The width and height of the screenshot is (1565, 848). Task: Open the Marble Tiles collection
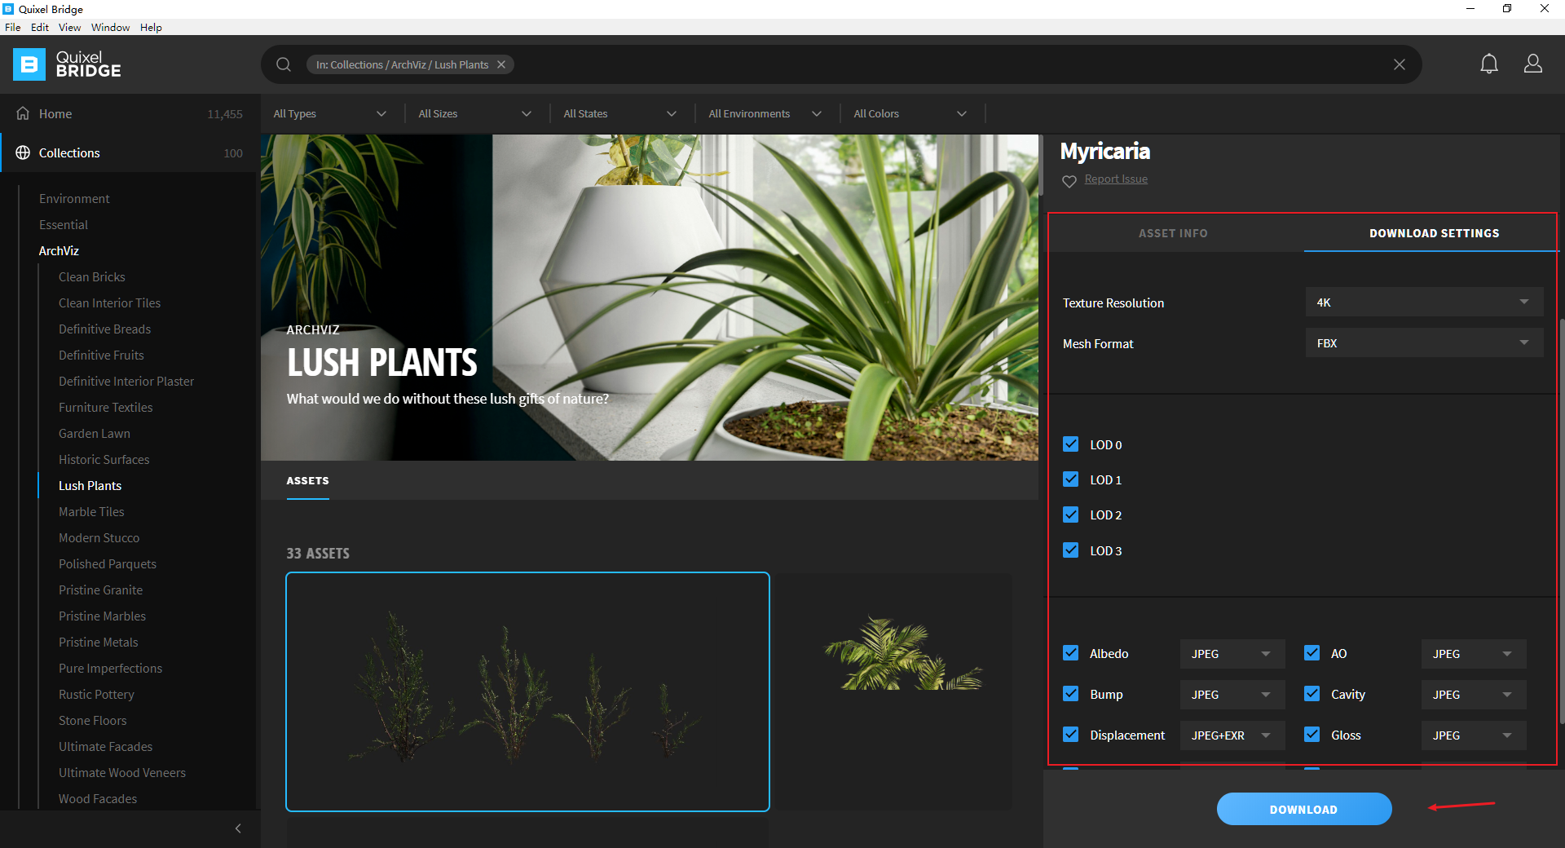(91, 511)
